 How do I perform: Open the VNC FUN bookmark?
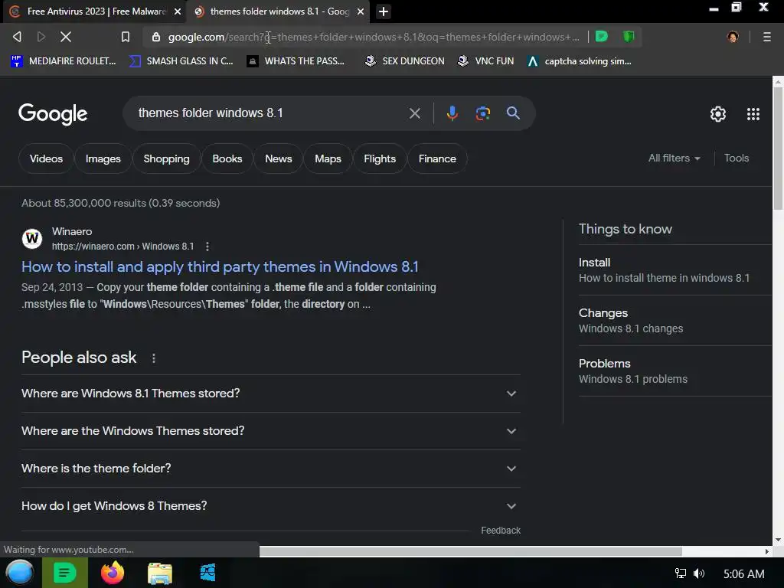pyautogui.click(x=486, y=61)
